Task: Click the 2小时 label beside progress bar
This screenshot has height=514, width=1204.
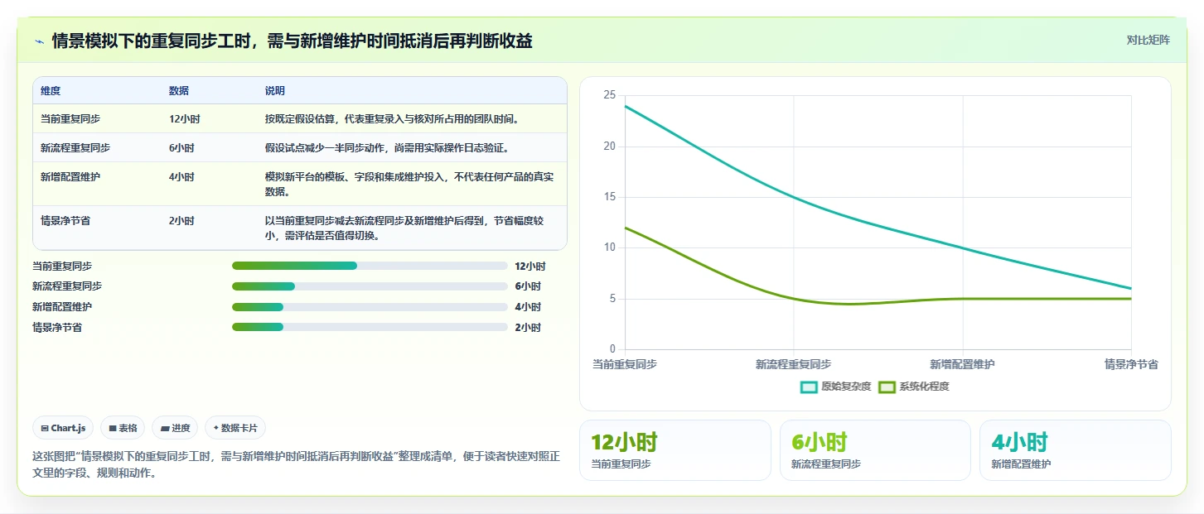Action: [528, 327]
